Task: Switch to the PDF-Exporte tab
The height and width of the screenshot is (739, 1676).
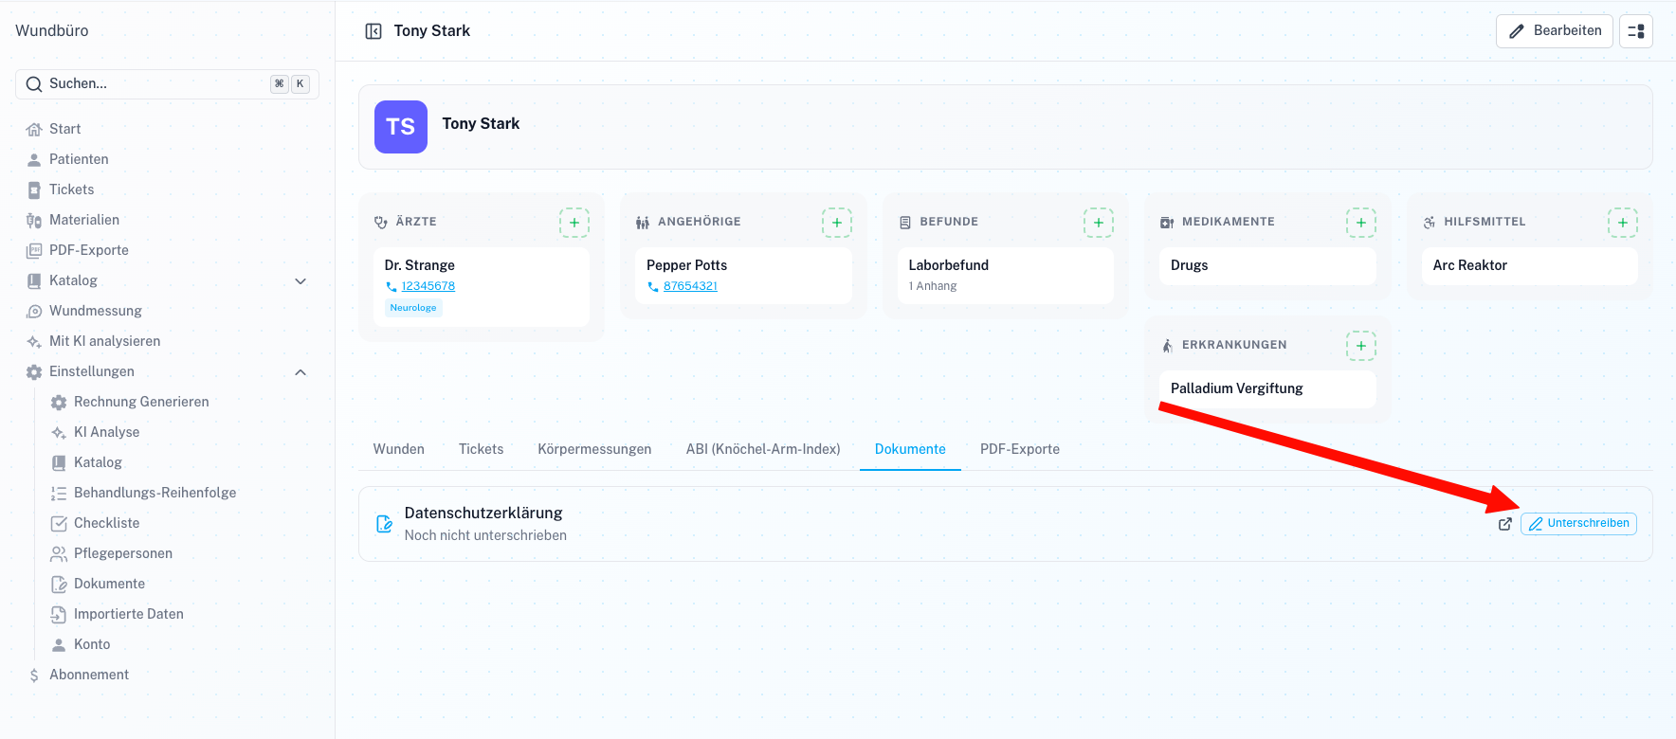Action: tap(1020, 449)
